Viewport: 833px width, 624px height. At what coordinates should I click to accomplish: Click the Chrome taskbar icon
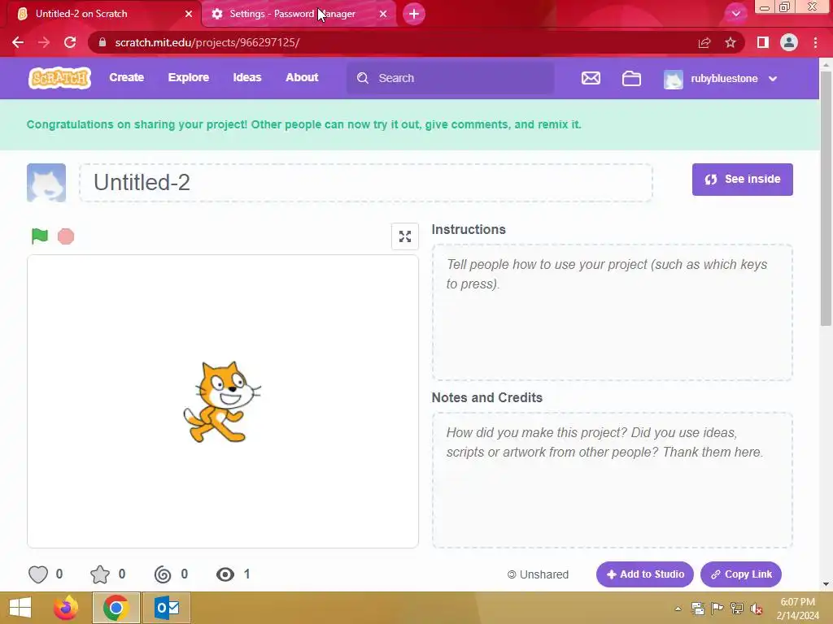116,608
